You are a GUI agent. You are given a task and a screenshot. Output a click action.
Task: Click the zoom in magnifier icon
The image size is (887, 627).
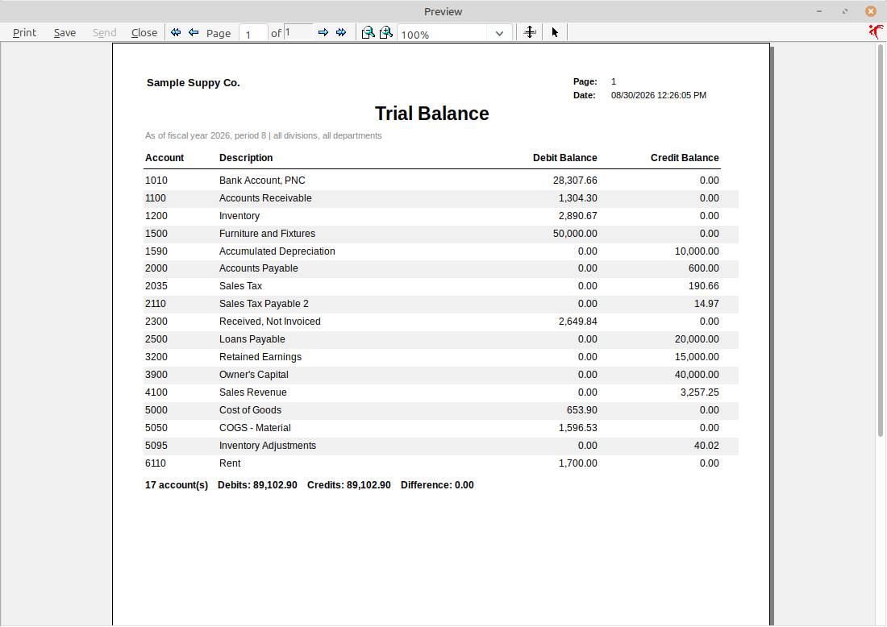(386, 32)
